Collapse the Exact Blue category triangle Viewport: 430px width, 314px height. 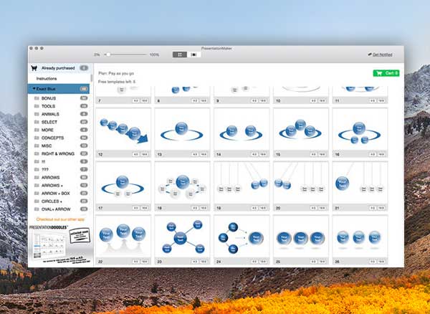34,89
